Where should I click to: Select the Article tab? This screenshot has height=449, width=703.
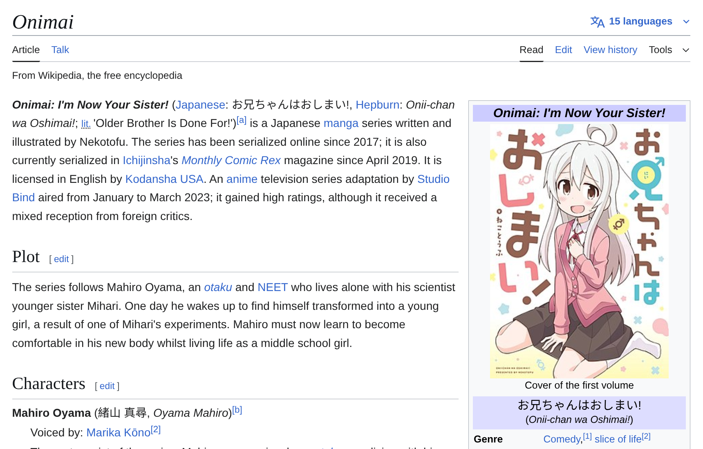point(26,50)
